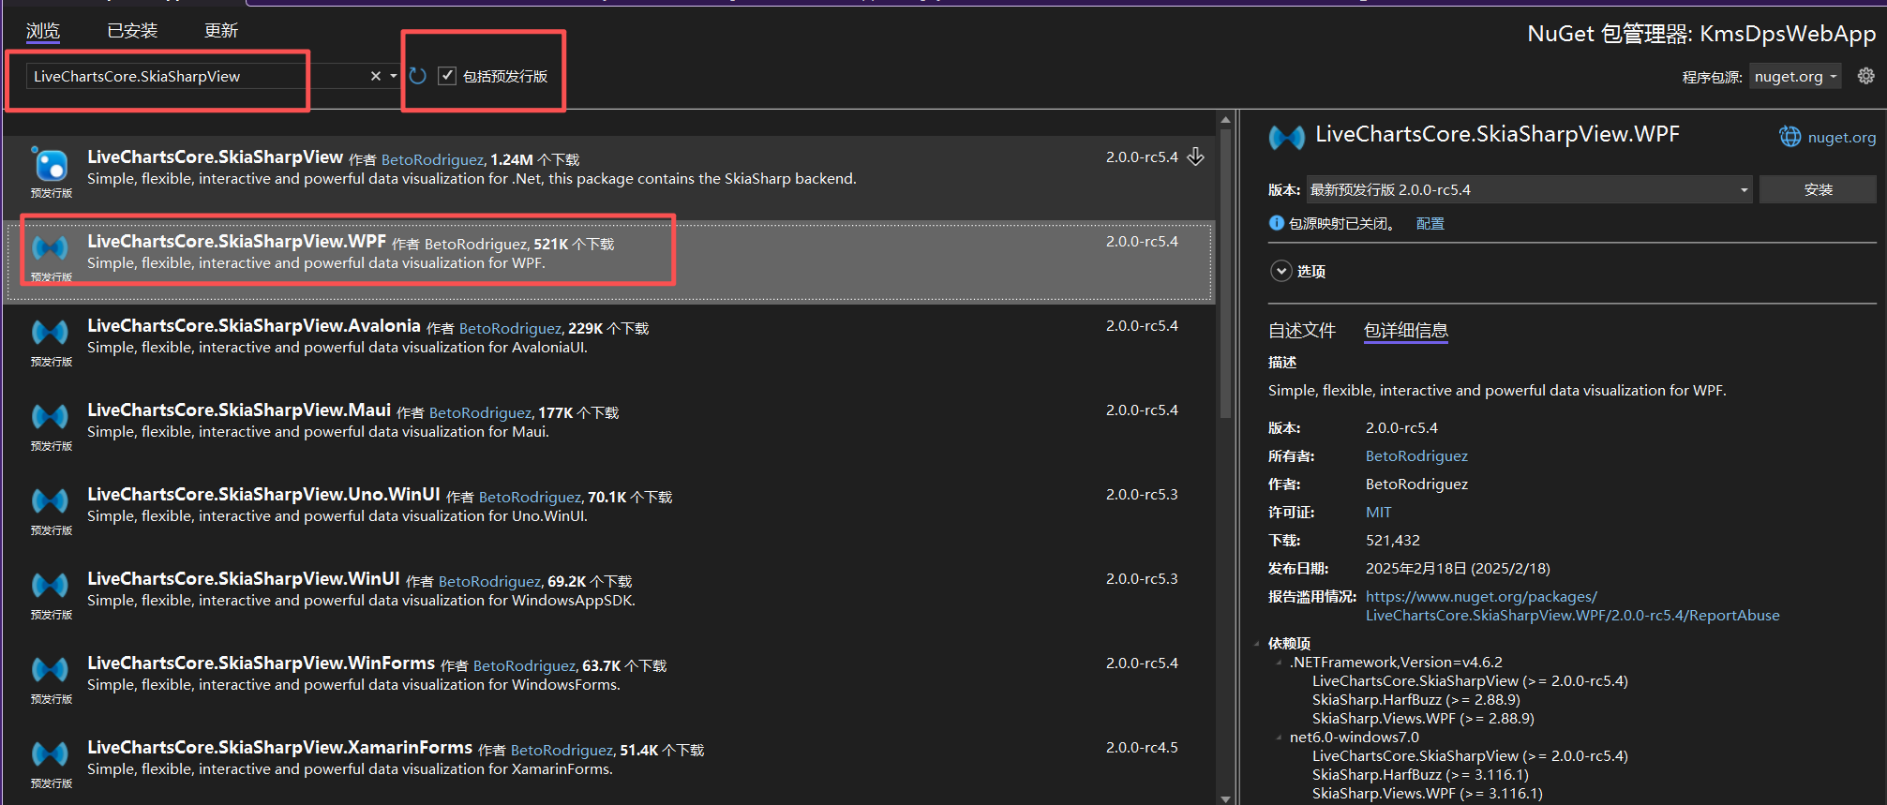Select LiveChartsCore.SkiaSharpView.Maui package title
Viewport: 1887px width, 805px height.
tap(239, 410)
